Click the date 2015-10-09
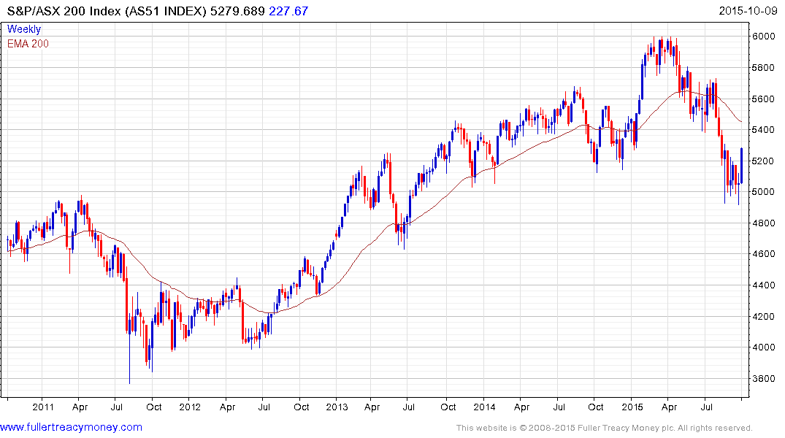Viewport: 785px width, 438px height. 748,11
